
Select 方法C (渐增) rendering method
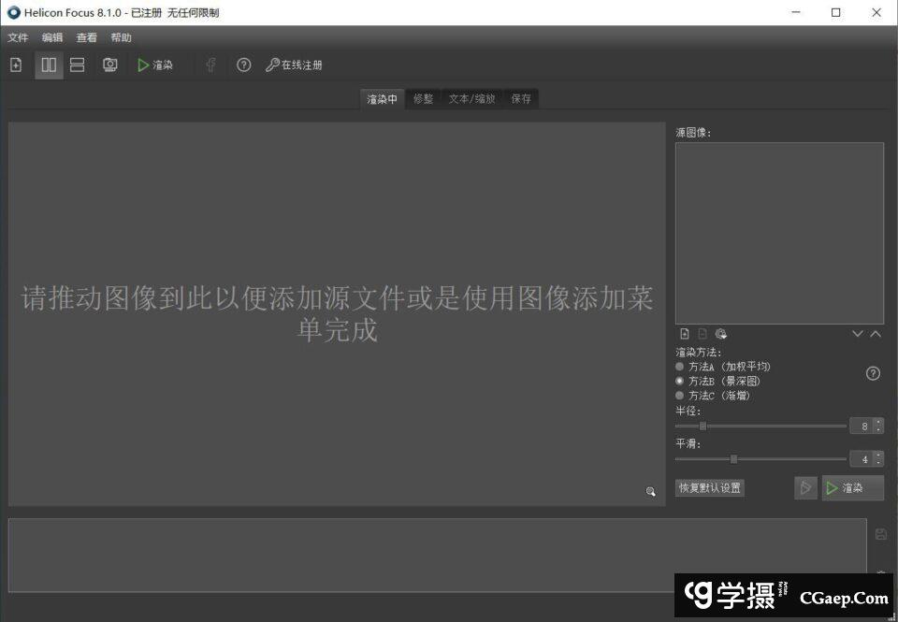[x=680, y=396]
